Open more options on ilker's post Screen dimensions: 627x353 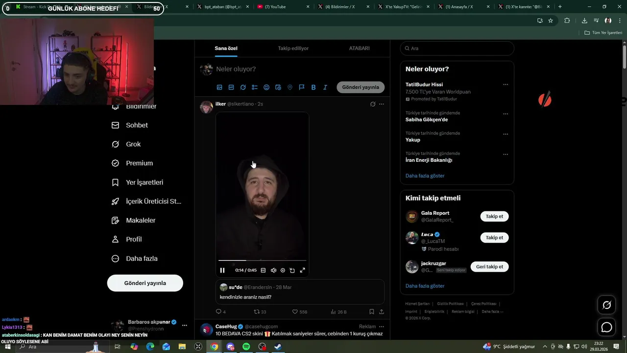(x=382, y=104)
